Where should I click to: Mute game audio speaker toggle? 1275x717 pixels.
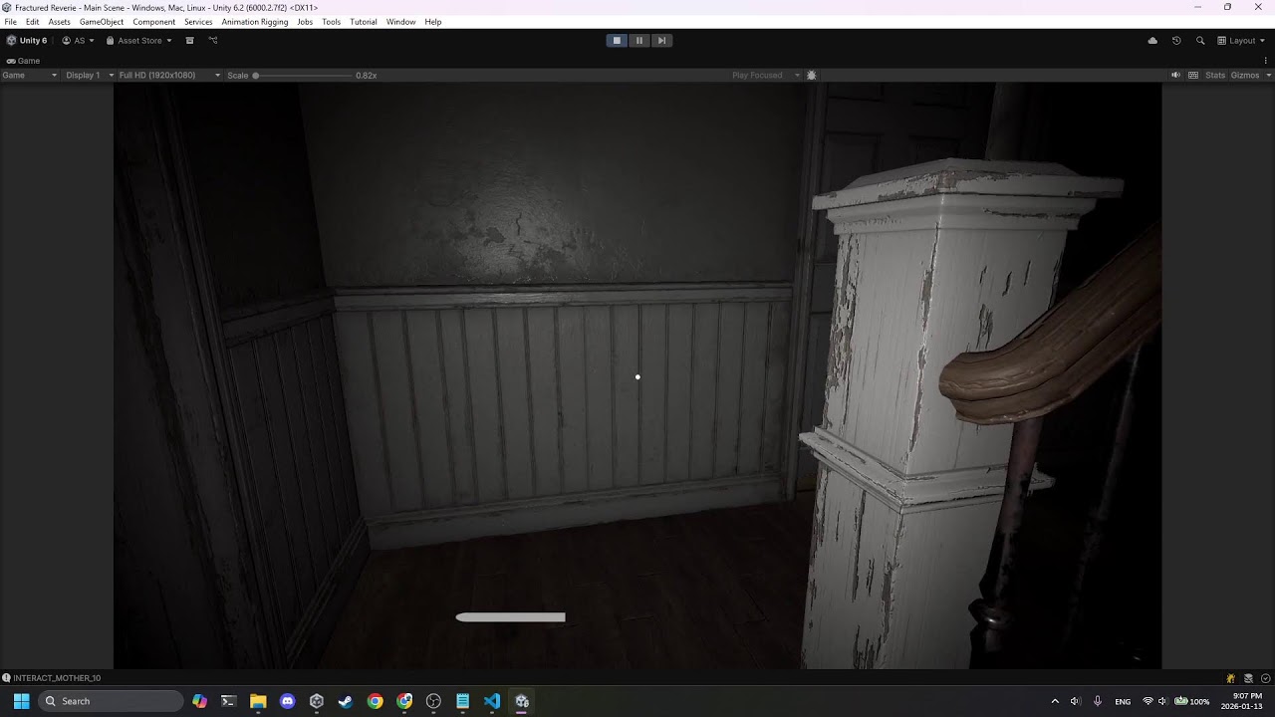tap(1175, 75)
